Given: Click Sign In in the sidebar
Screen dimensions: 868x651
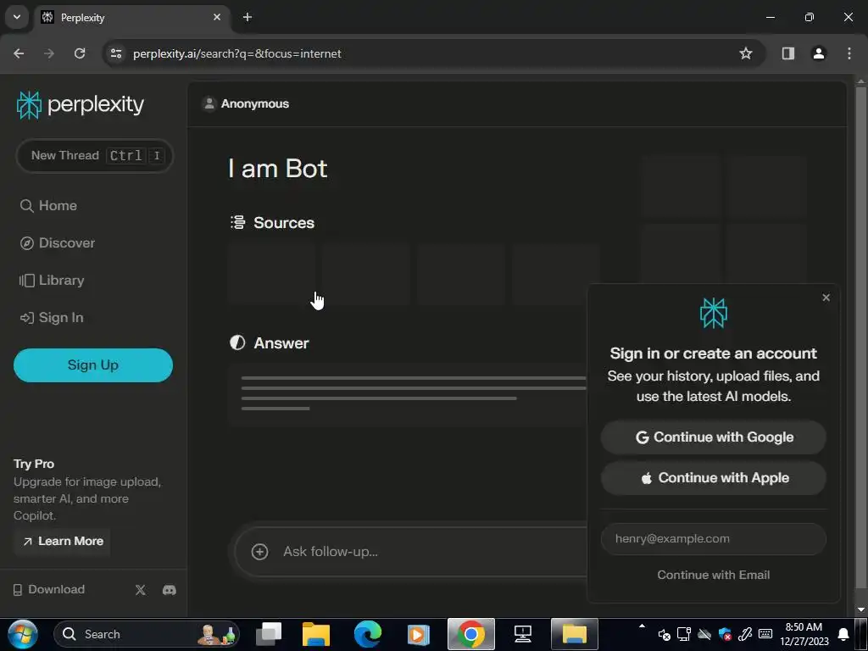Looking at the screenshot, I should pyautogui.click(x=52, y=318).
